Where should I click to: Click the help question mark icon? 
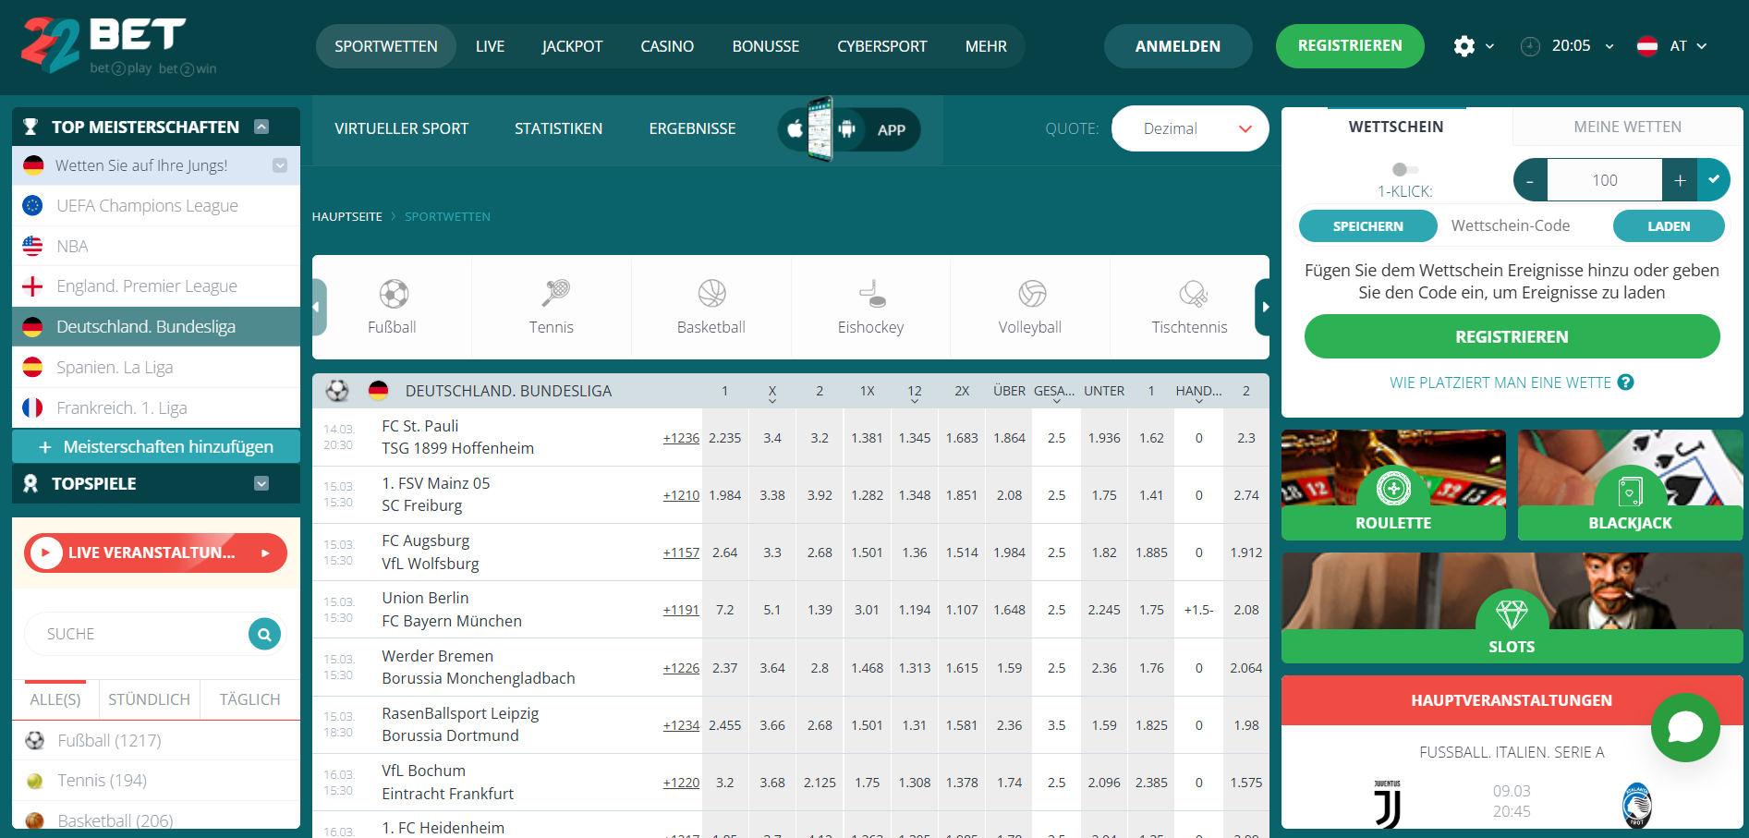click(x=1626, y=383)
